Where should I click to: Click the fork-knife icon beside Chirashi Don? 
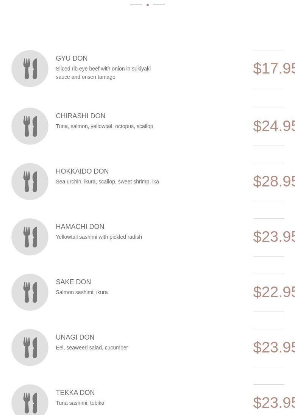pyautogui.click(x=30, y=126)
